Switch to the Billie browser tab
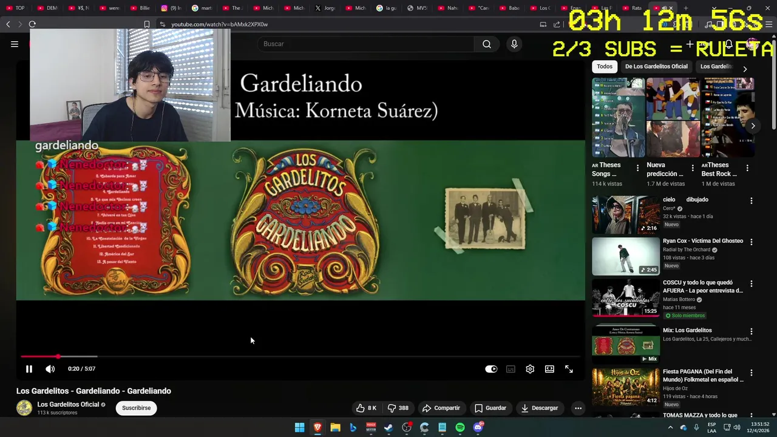Viewport: 777px width, 437px height. (x=141, y=8)
